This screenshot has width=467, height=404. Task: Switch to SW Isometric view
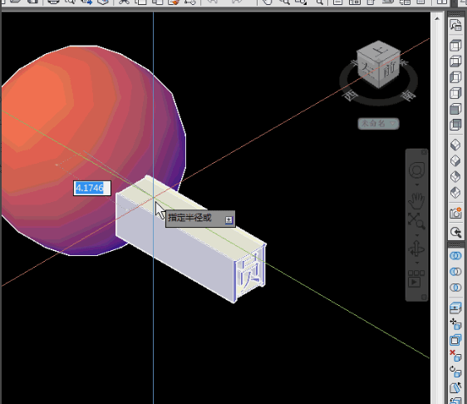455,145
